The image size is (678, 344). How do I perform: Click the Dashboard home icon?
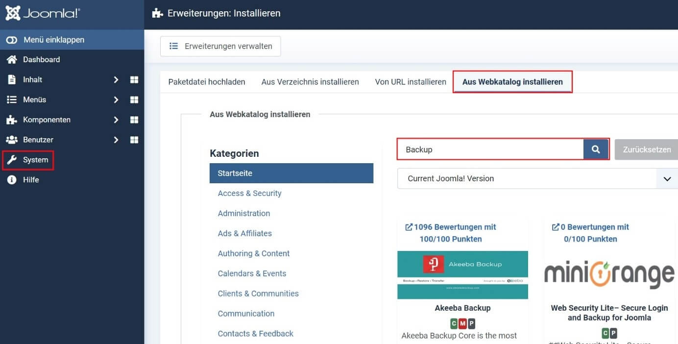pos(12,59)
